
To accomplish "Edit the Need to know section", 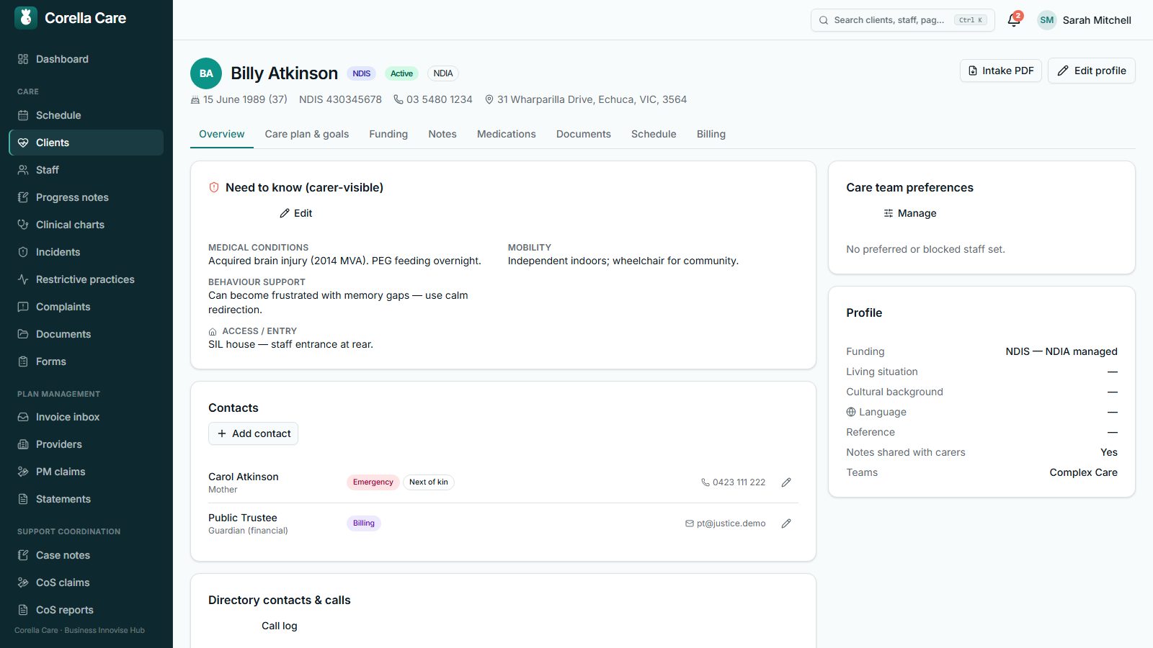I will click(296, 213).
